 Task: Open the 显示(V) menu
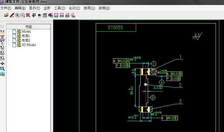[x=34, y=8]
